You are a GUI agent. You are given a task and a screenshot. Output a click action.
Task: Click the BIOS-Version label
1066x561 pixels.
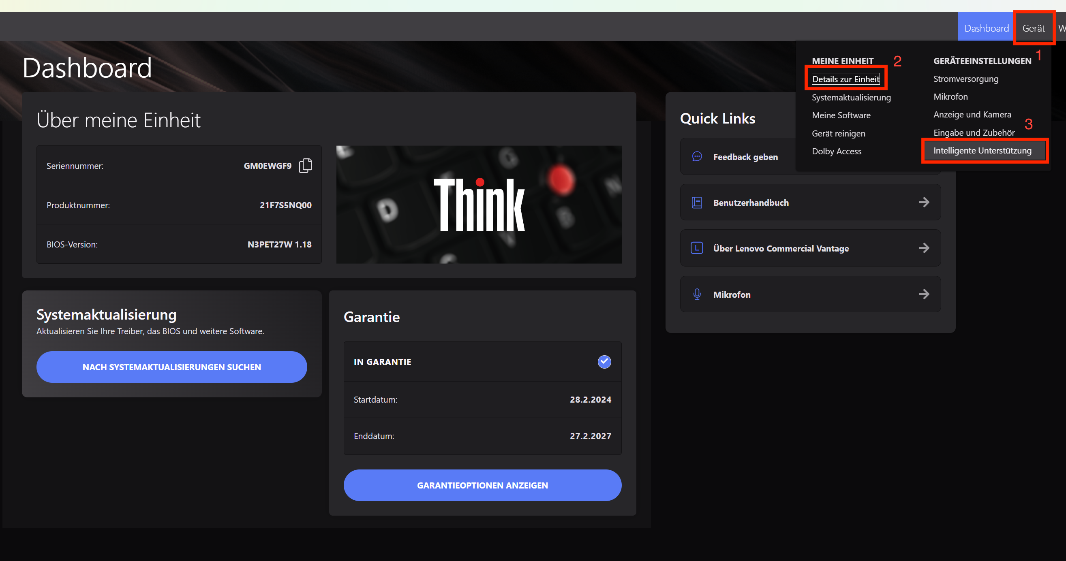coord(72,245)
